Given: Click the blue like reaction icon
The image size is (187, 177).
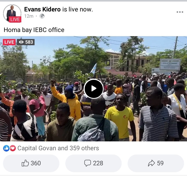Looking at the screenshot, I should tap(6, 148).
